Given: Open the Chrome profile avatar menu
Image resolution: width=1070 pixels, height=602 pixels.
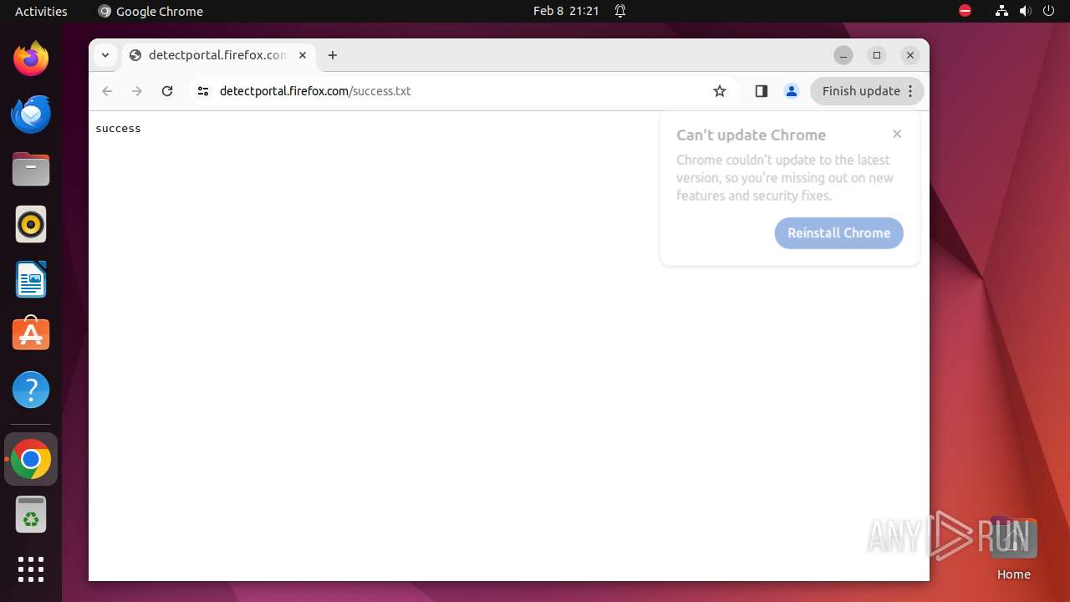Looking at the screenshot, I should (x=792, y=91).
